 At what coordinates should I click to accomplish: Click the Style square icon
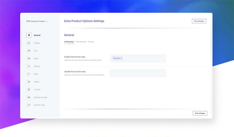(29, 74)
